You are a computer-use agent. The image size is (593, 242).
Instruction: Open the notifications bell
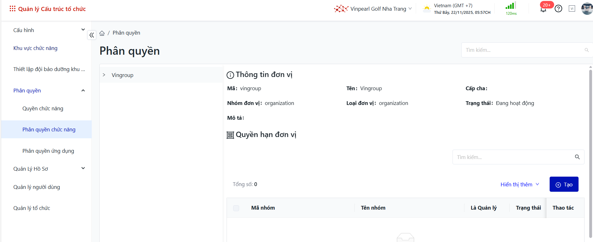pyautogui.click(x=543, y=9)
